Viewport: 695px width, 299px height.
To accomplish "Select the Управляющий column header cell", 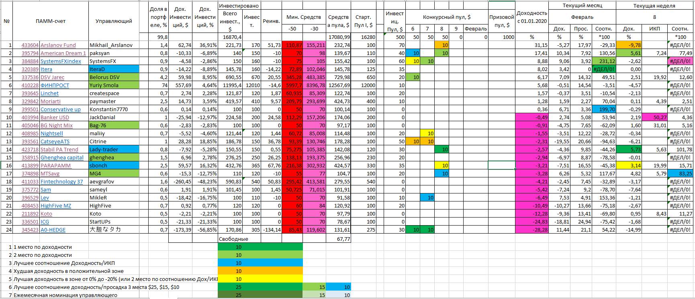I will (x=114, y=21).
